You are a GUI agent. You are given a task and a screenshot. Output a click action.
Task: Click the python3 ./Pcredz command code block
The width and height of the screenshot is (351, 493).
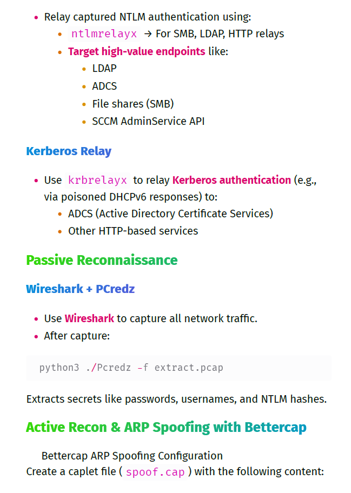point(178,368)
